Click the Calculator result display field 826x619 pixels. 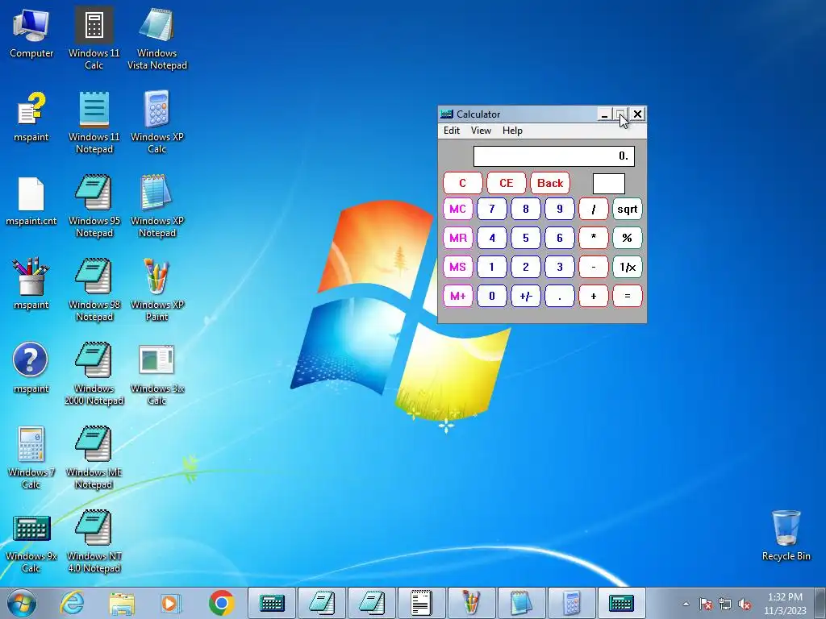[553, 156]
